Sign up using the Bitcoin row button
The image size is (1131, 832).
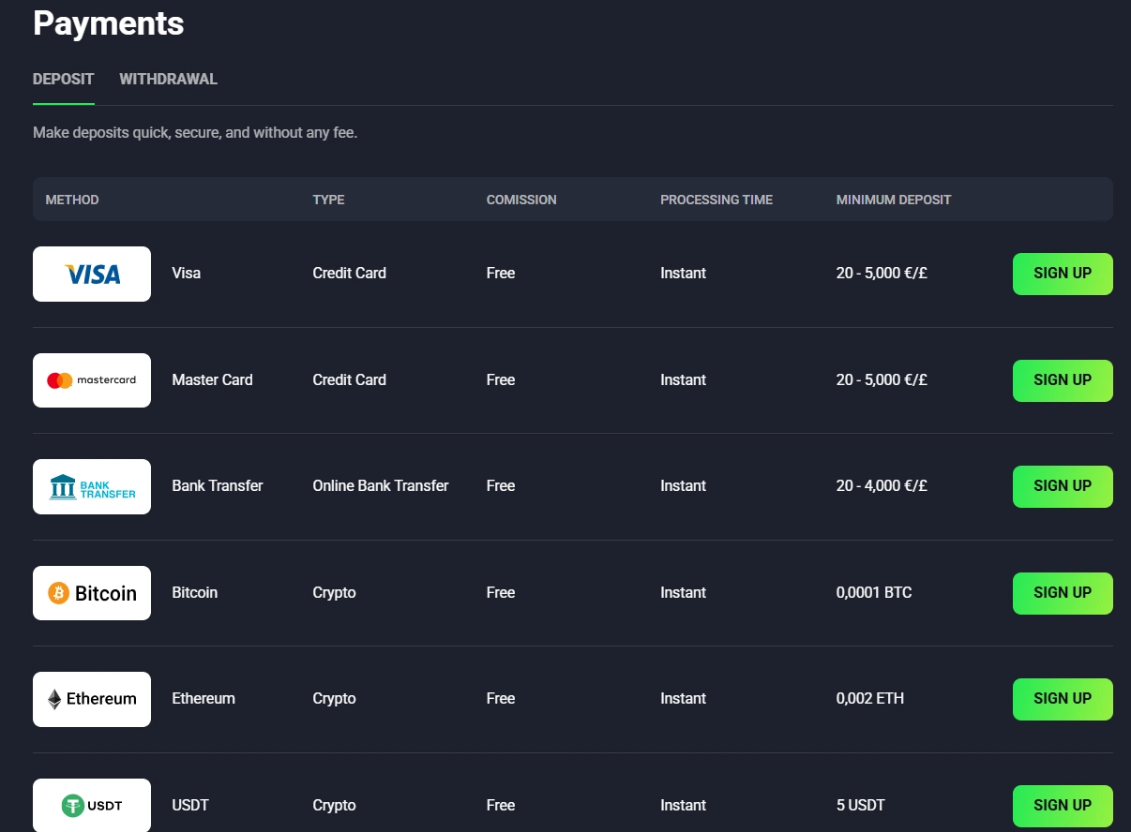[1063, 593]
